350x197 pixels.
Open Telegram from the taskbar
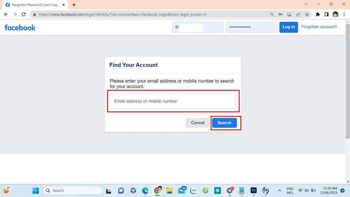pos(230,191)
